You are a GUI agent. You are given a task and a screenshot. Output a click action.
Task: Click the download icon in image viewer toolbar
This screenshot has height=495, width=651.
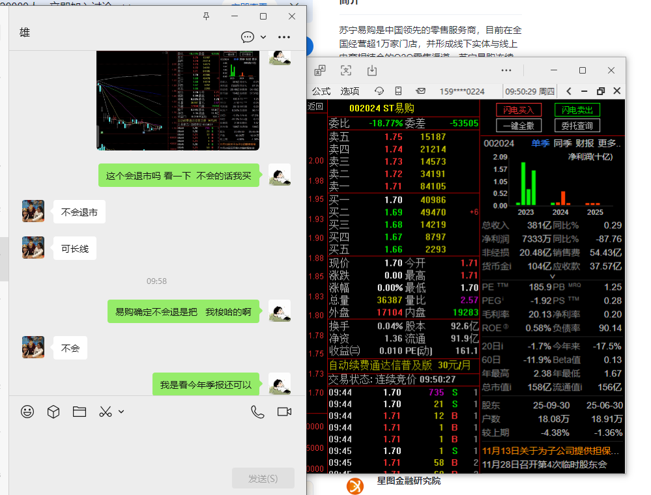point(372,70)
